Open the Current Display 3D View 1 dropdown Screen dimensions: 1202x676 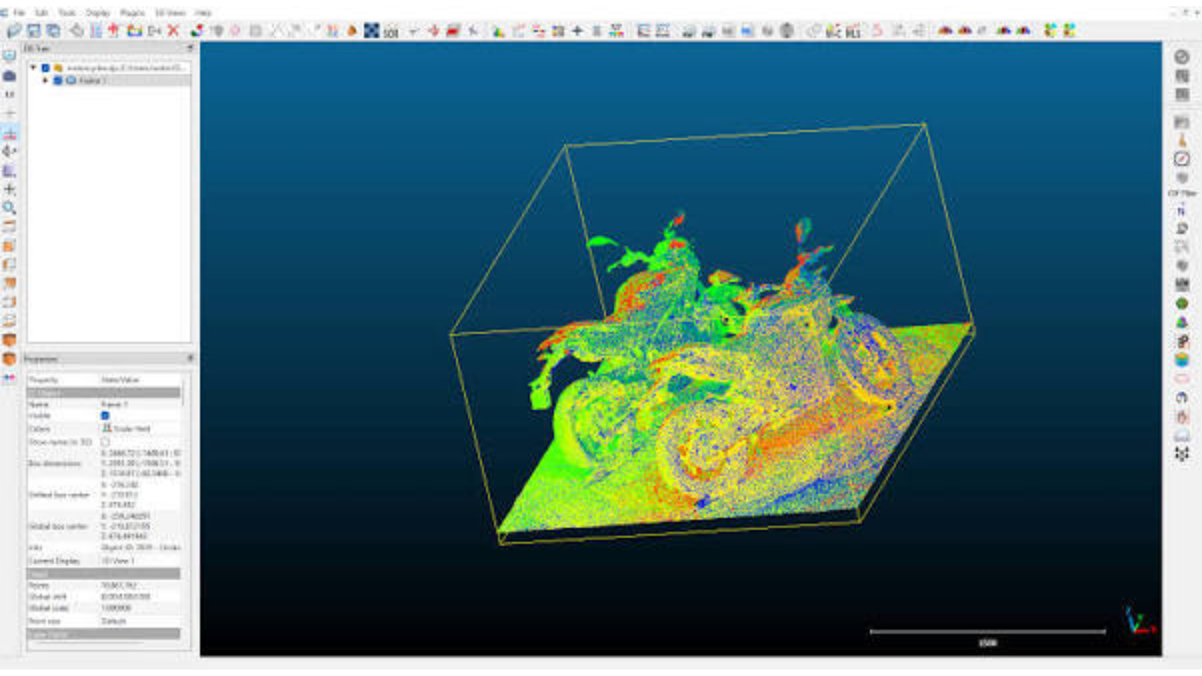point(140,561)
